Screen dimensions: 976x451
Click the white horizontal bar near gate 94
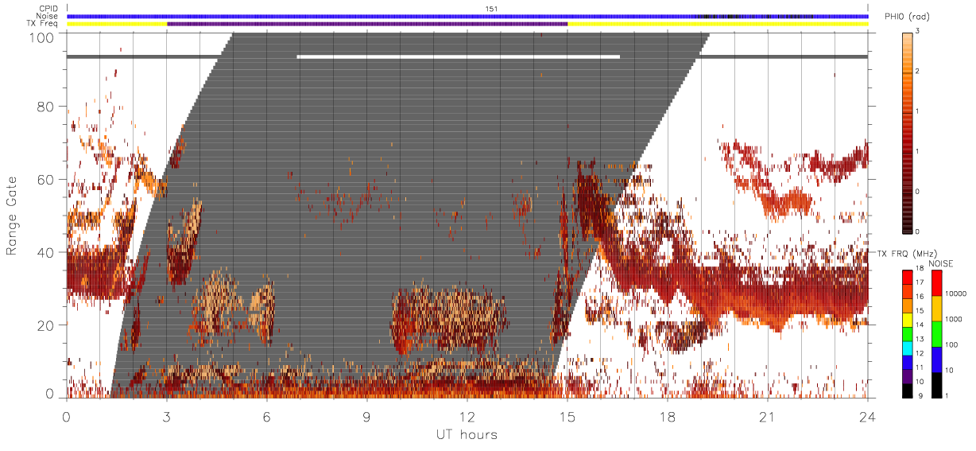pyautogui.click(x=458, y=56)
